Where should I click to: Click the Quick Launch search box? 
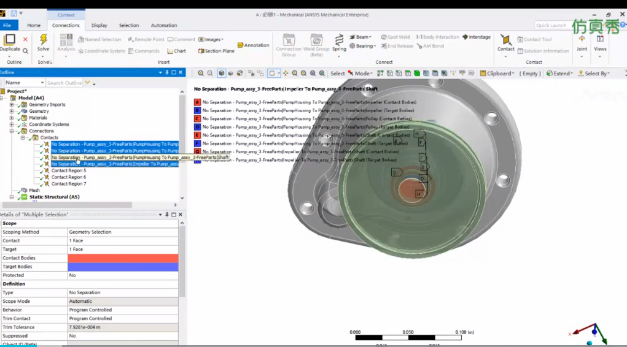click(x=552, y=25)
